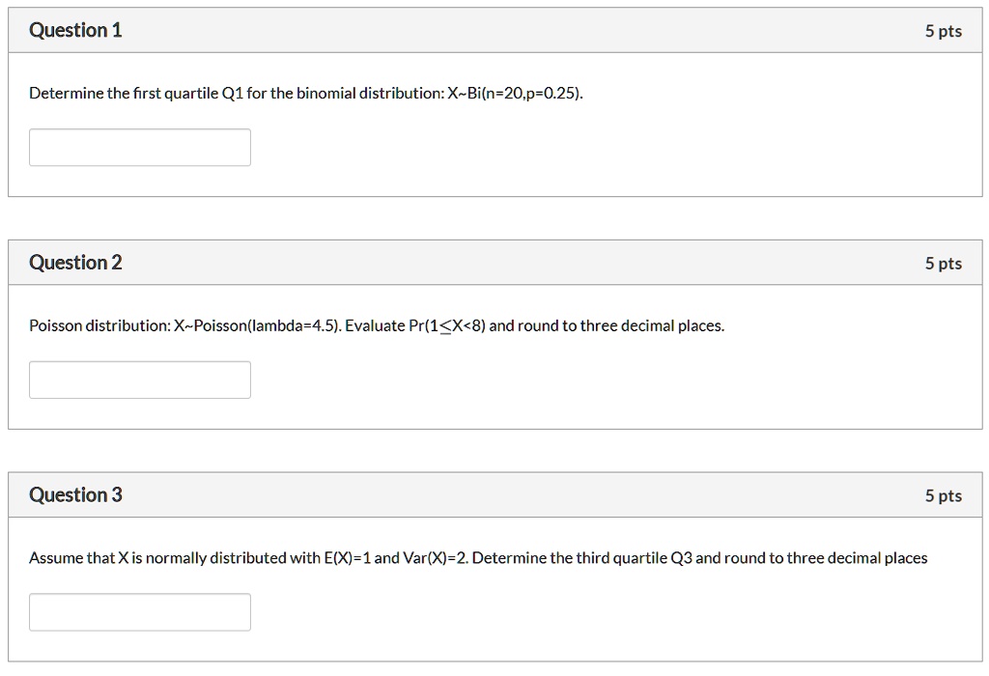Click 'Determine the first quartile' in Question 1

pos(124,94)
